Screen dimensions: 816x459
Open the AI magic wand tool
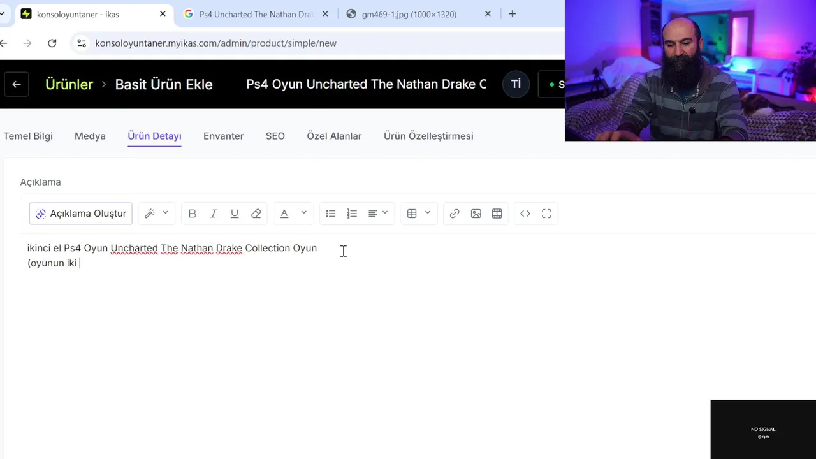coord(150,214)
